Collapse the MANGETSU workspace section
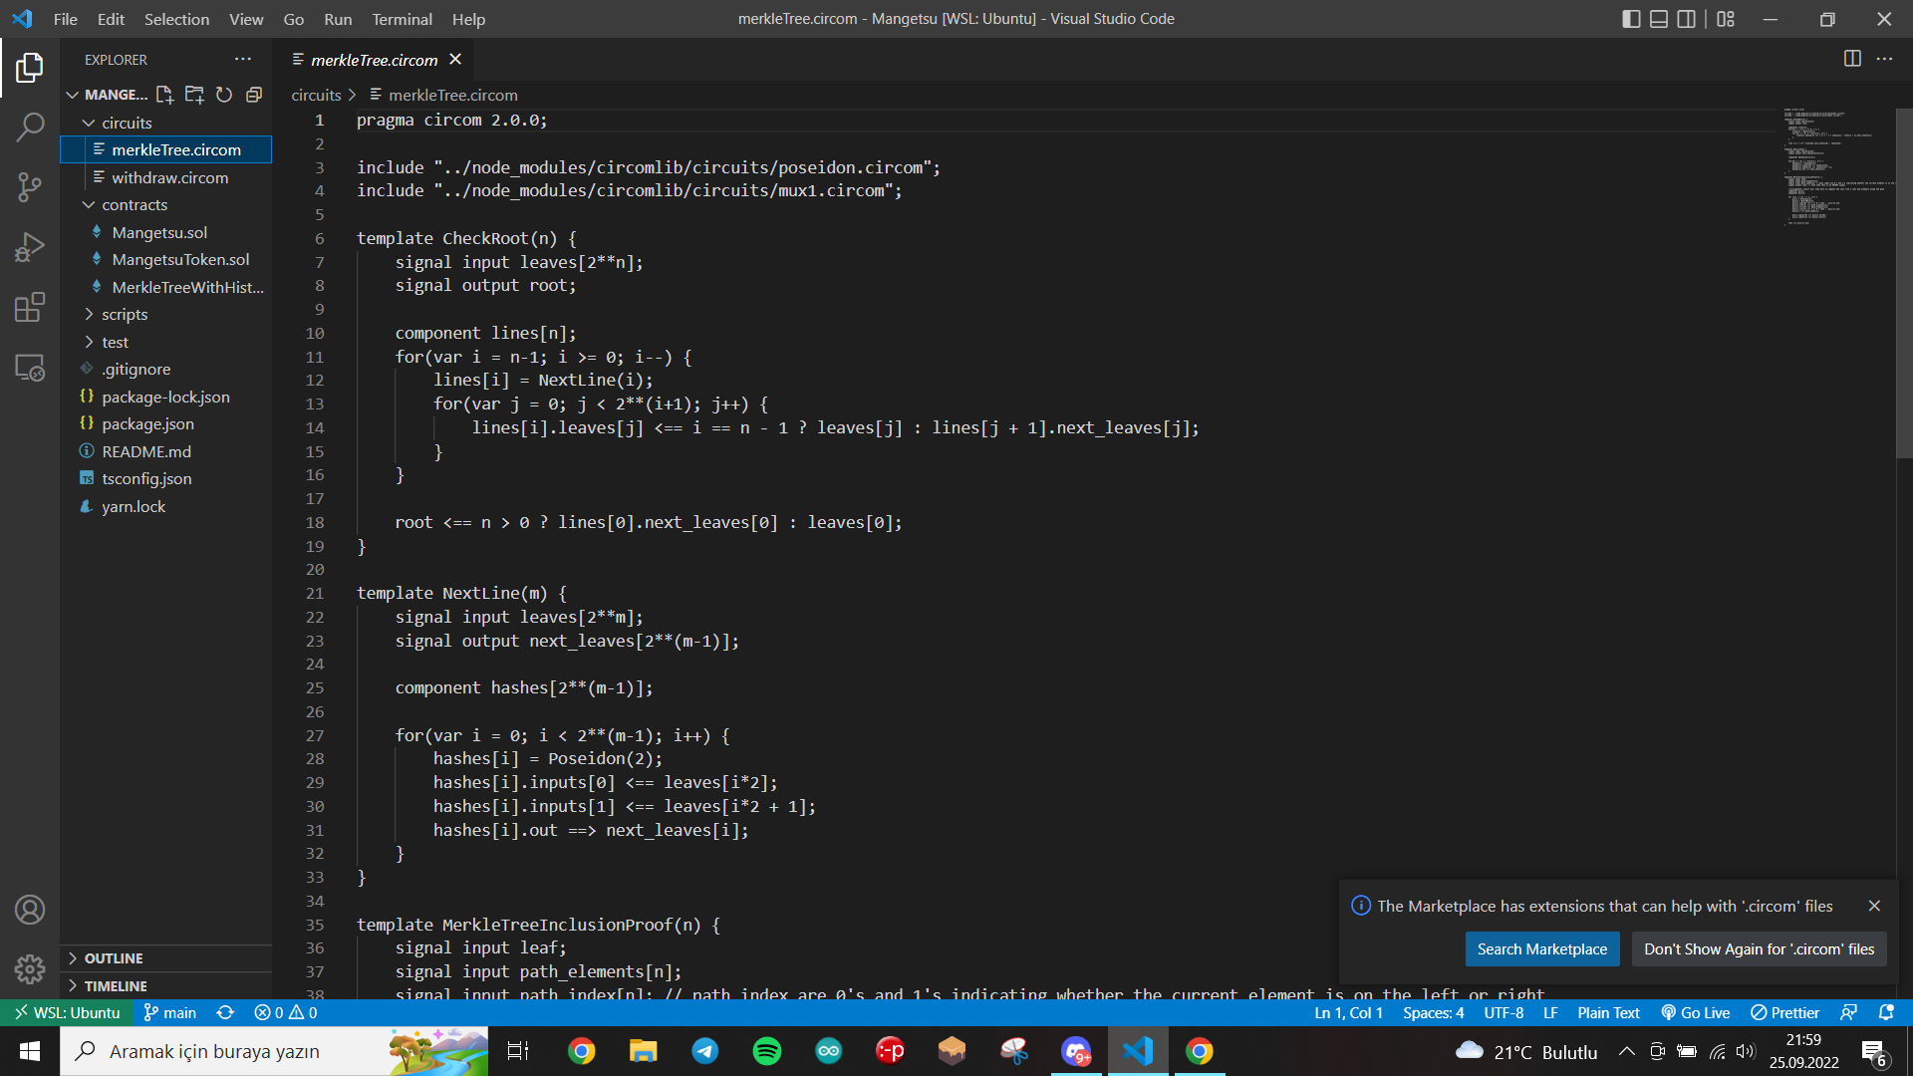Viewport: 1913px width, 1076px height. click(107, 95)
